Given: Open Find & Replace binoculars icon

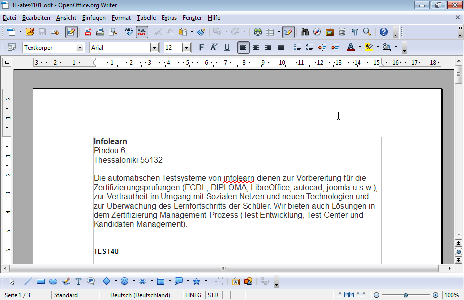Looking at the screenshot, I should 305,32.
